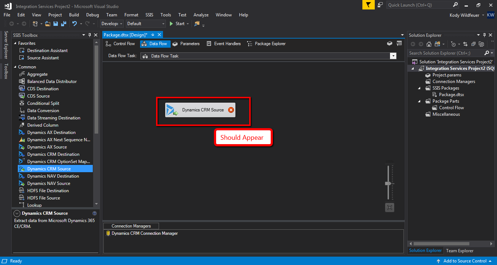The height and width of the screenshot is (265, 497).
Task: Click Sync with Active Document icon
Action: click(x=465, y=44)
